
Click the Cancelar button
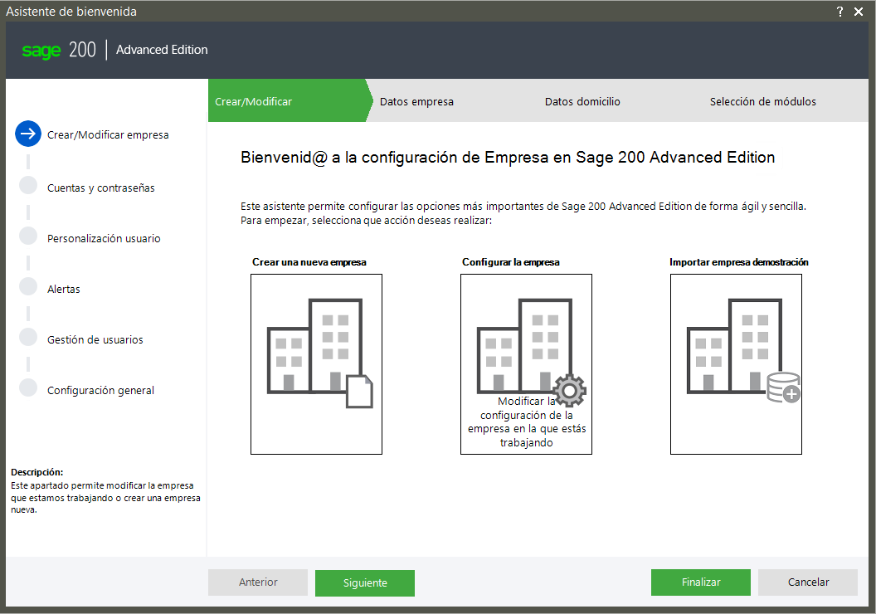coord(808,582)
